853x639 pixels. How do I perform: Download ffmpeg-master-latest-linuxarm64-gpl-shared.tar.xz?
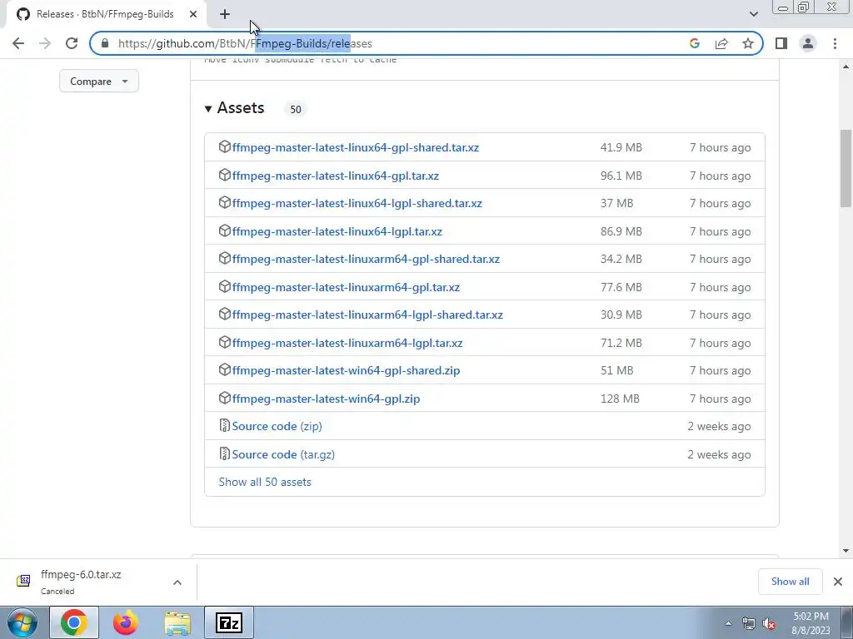tap(366, 260)
